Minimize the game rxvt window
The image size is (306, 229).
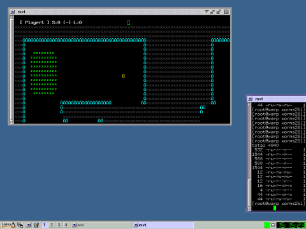point(212,11)
